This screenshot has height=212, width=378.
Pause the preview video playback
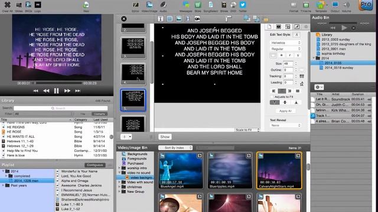pos(56,91)
